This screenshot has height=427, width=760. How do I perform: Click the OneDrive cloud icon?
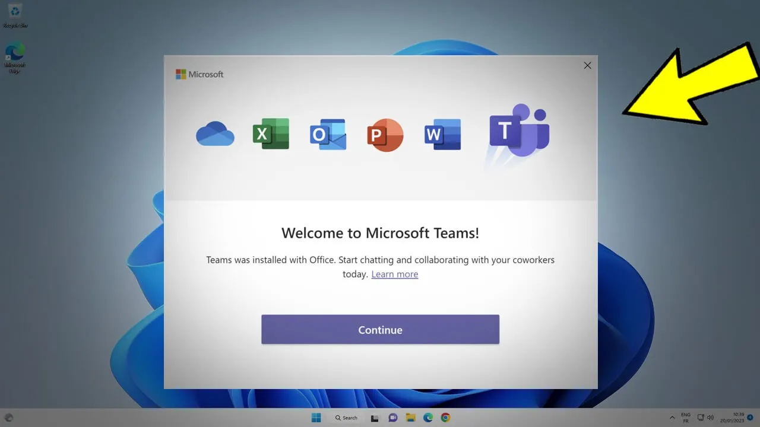tap(215, 134)
